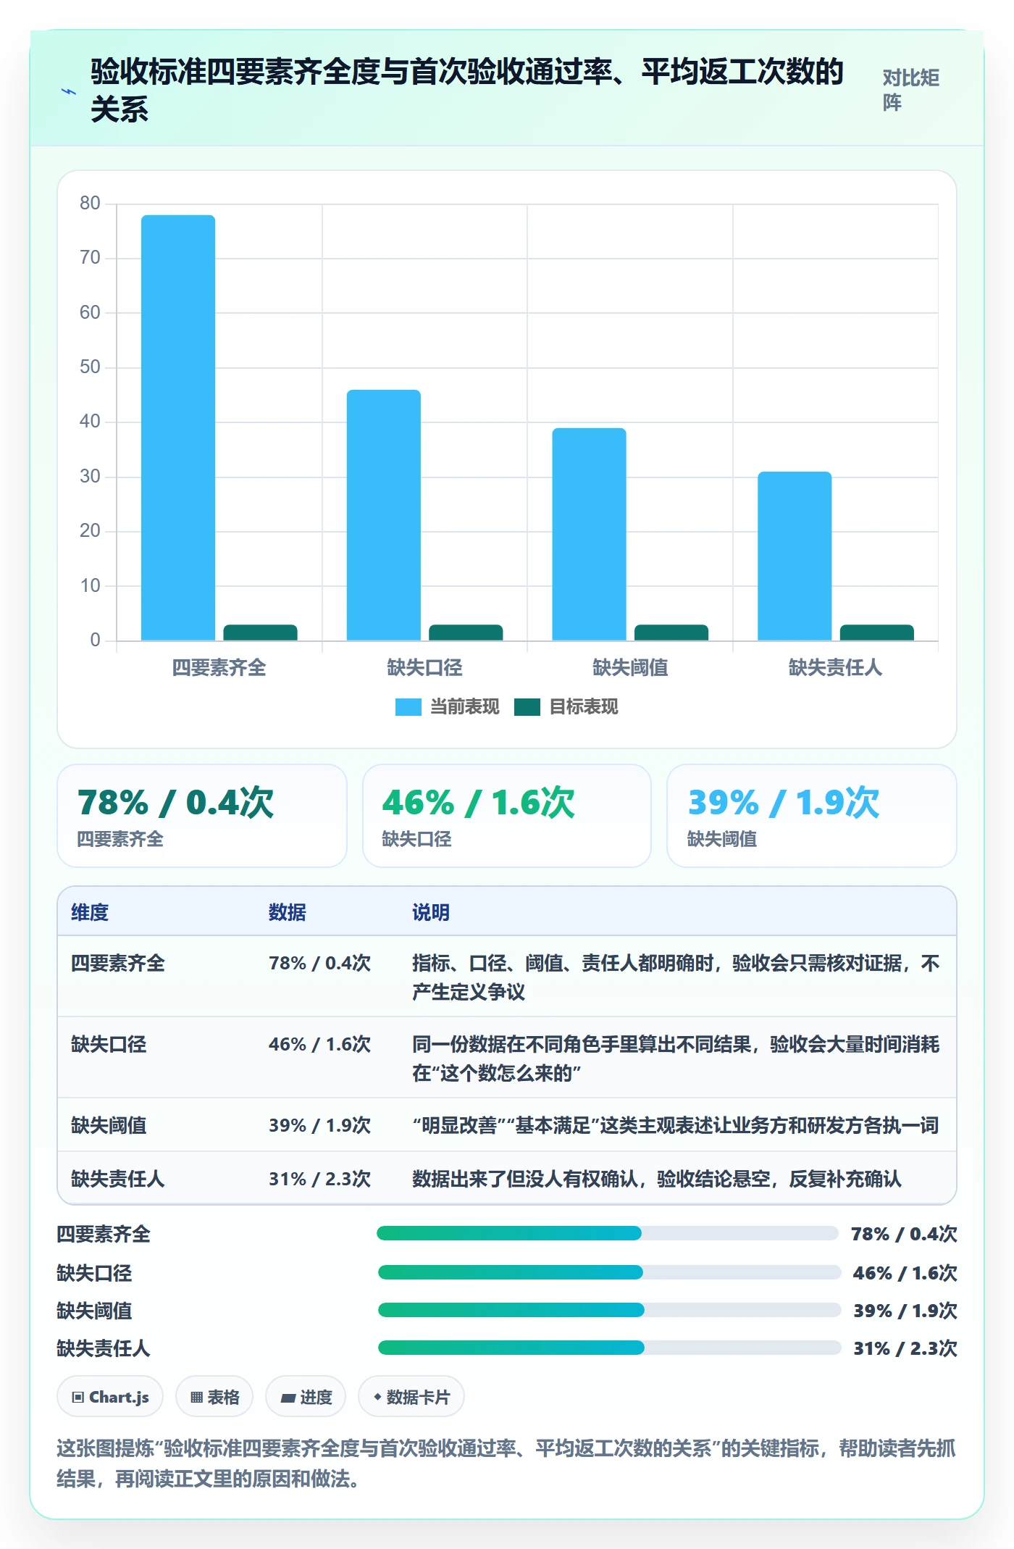The image size is (1014, 1549).
Task: Click the blue 当前表现 bar for 缺失口径
Action: pyautogui.click(x=384, y=515)
